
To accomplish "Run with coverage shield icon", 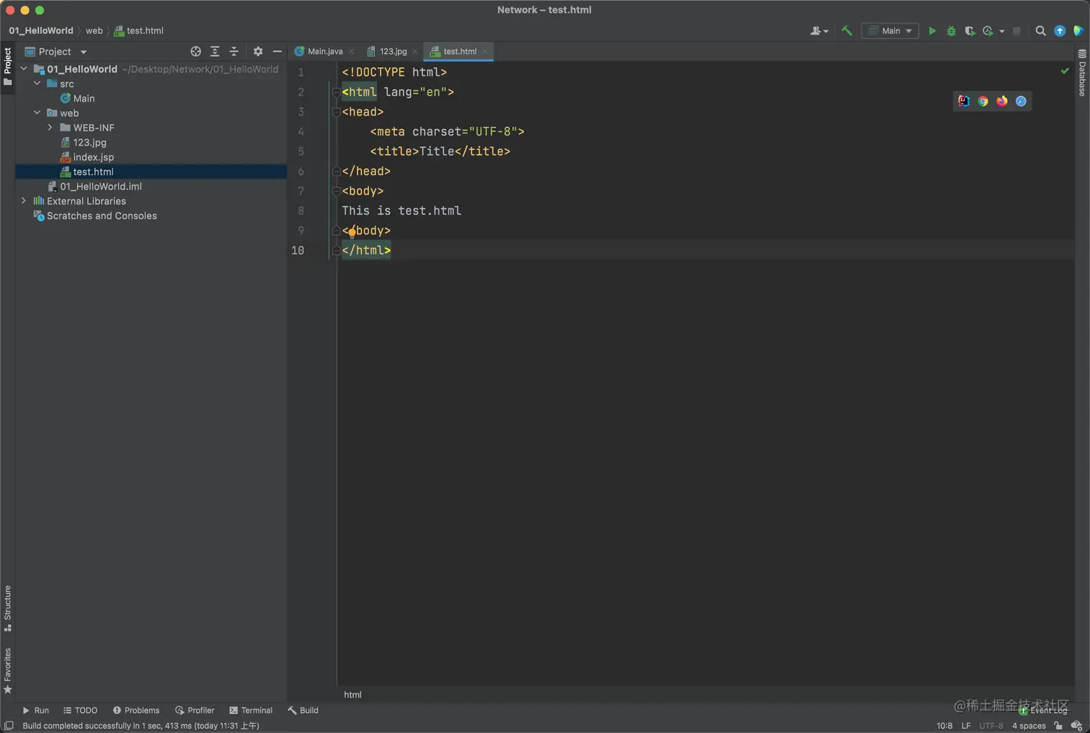I will click(970, 31).
